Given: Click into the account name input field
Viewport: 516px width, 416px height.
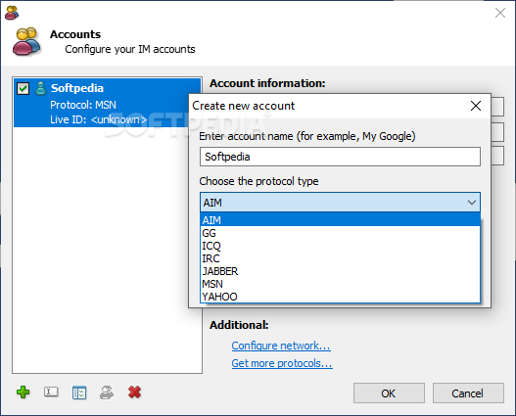Looking at the screenshot, I should click(340, 157).
